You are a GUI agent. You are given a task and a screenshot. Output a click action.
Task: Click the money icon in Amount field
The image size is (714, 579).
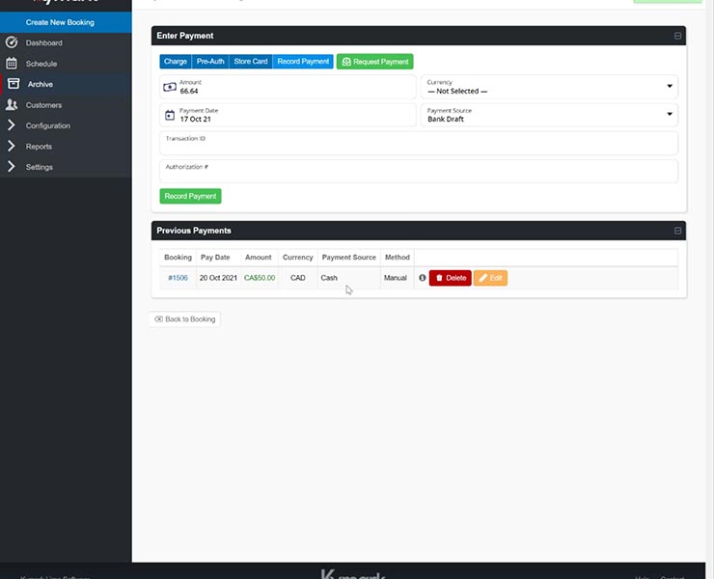(x=170, y=87)
